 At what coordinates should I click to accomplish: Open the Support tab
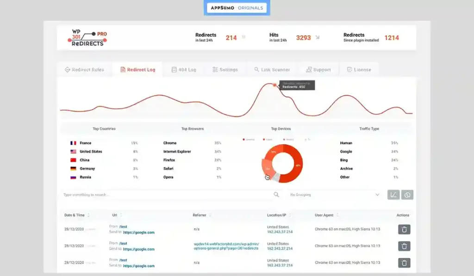tap(318, 70)
